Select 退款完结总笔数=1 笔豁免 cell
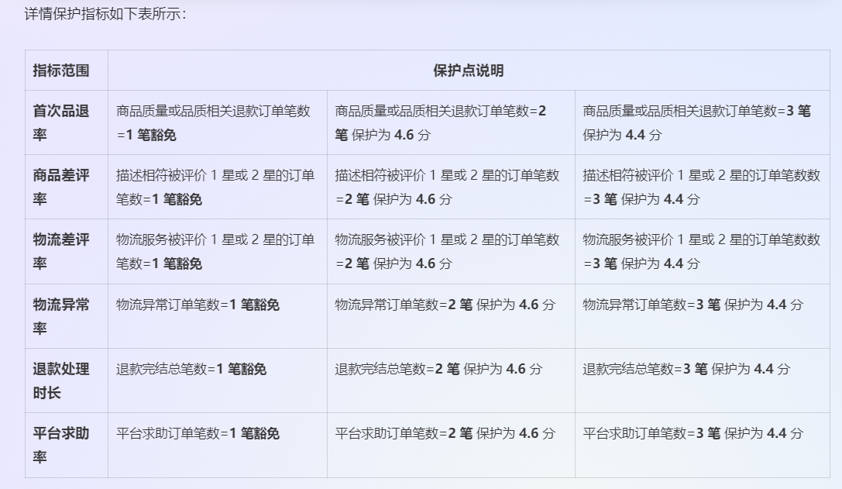The height and width of the screenshot is (489, 842). (x=191, y=369)
